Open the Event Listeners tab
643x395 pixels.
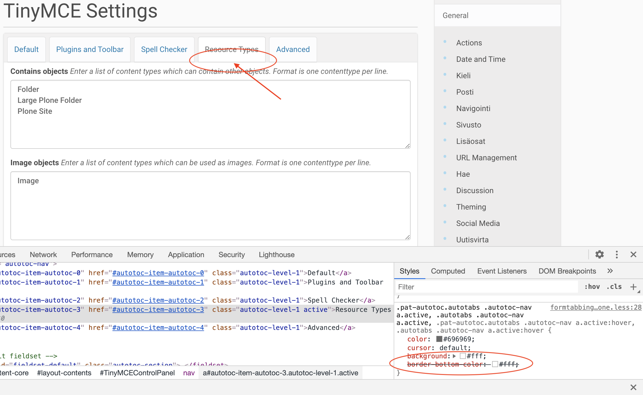tap(502, 271)
